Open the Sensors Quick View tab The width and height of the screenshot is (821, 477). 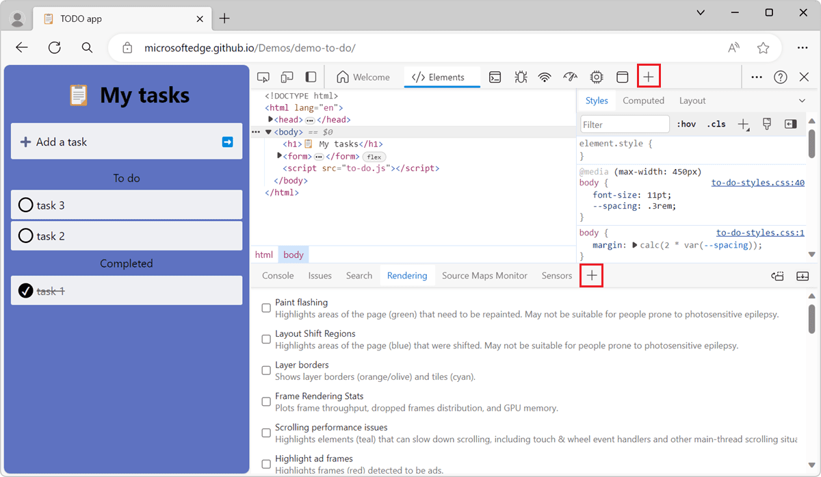tap(556, 276)
